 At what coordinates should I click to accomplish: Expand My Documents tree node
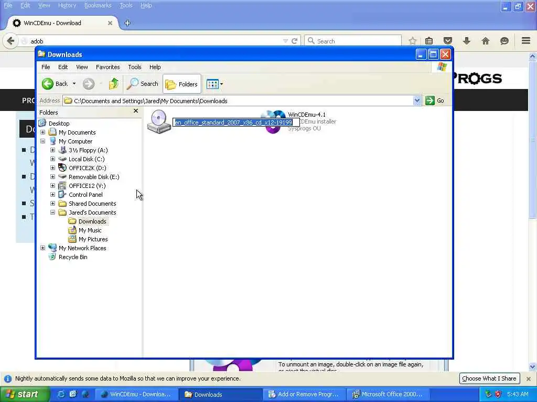(x=43, y=132)
